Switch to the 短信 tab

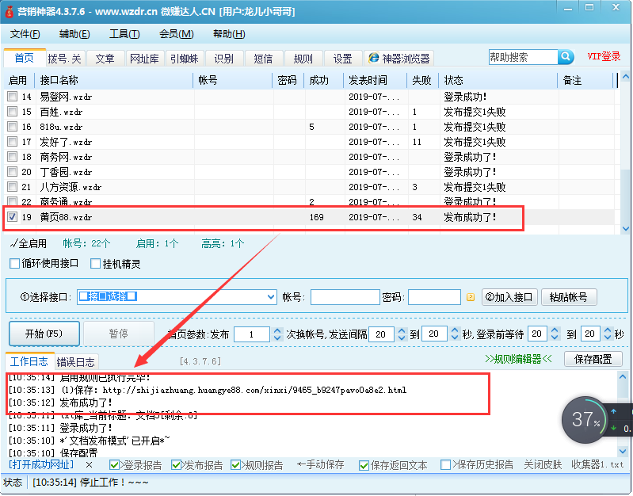(263, 59)
